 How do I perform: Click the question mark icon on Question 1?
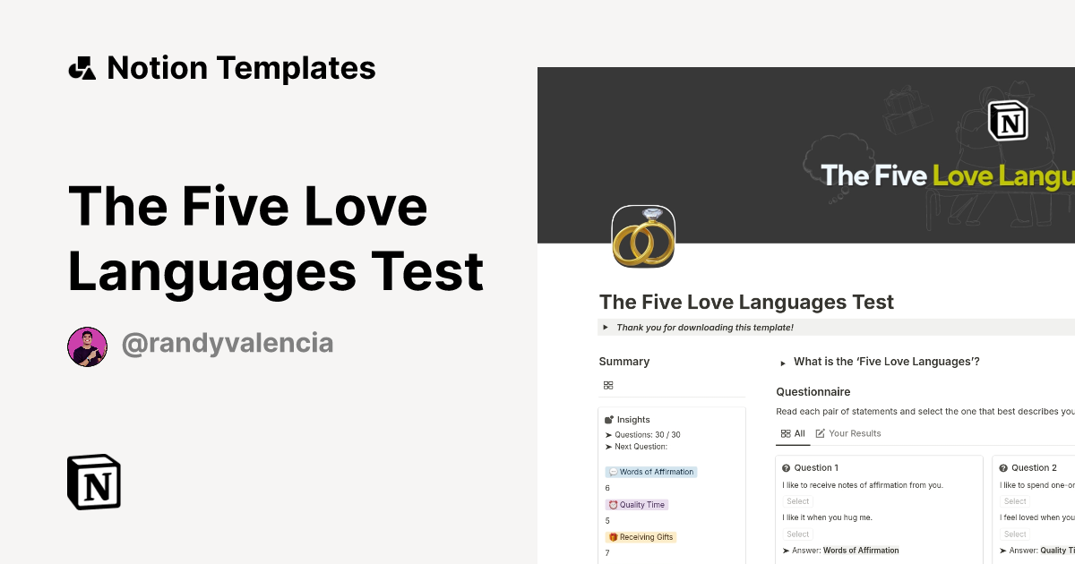(x=786, y=467)
